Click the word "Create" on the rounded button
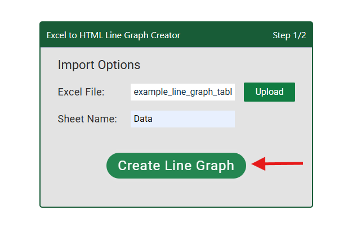Viewport: 352px width, 233px height. click(x=139, y=166)
